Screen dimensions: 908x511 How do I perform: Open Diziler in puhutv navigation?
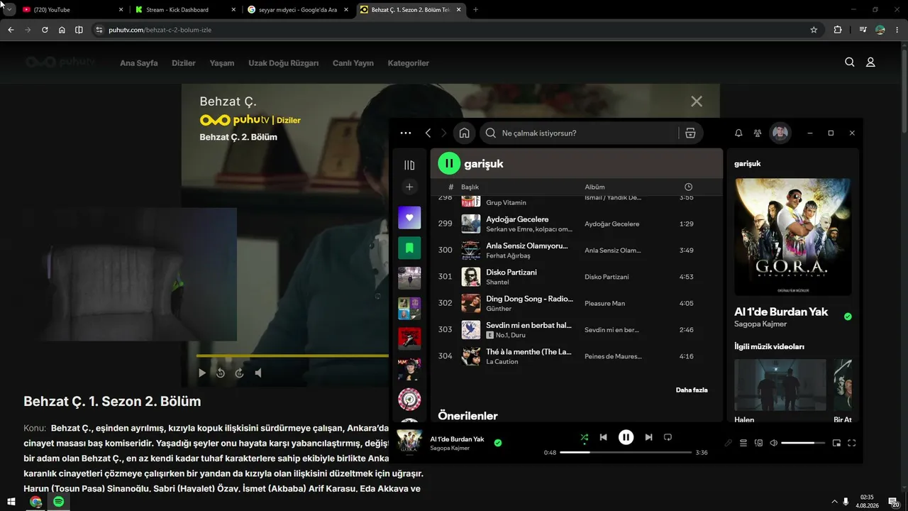click(x=184, y=63)
